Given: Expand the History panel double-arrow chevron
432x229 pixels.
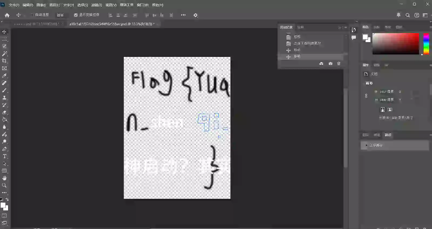Looking at the screenshot, I should pos(340,28).
